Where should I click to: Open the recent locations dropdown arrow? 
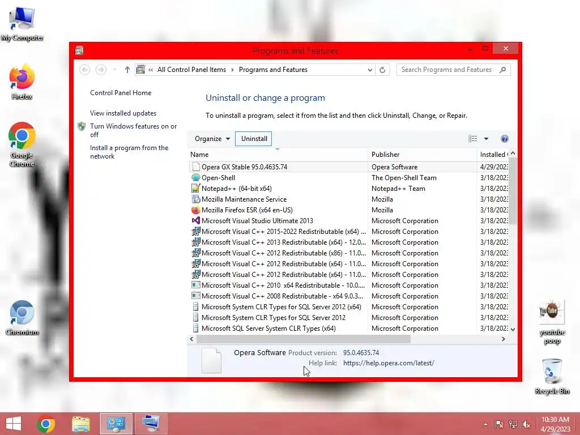coord(114,70)
